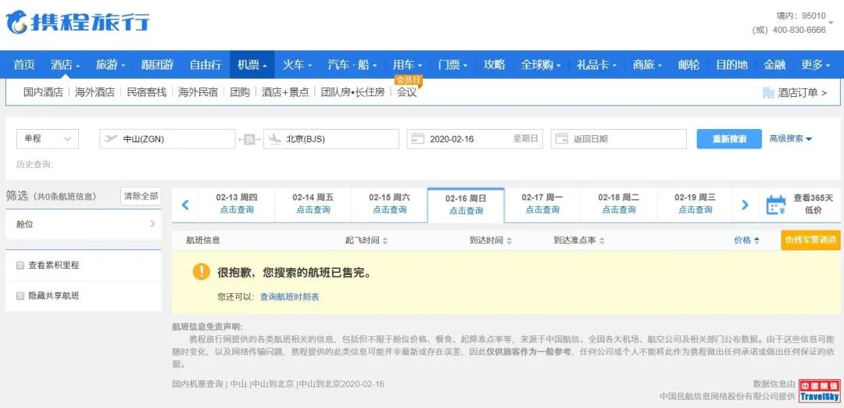Click the 重新搜索 button
The width and height of the screenshot is (844, 408).
pyautogui.click(x=728, y=139)
